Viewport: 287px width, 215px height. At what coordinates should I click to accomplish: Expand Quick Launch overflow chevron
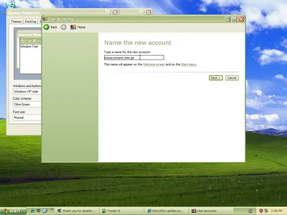coord(52,209)
